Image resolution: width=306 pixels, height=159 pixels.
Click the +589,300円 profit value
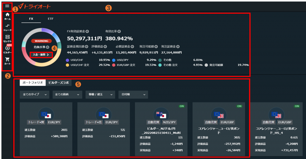coord(59,136)
